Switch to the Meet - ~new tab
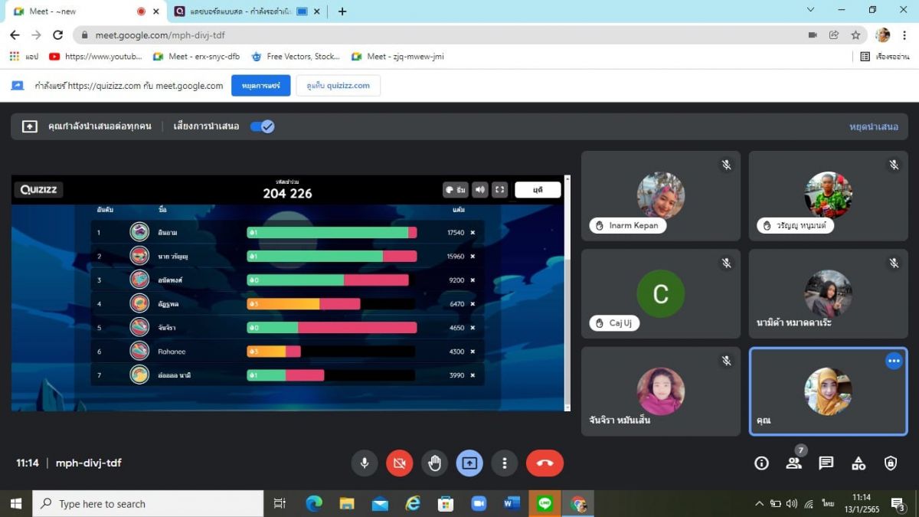919x517 pixels. coord(77,11)
